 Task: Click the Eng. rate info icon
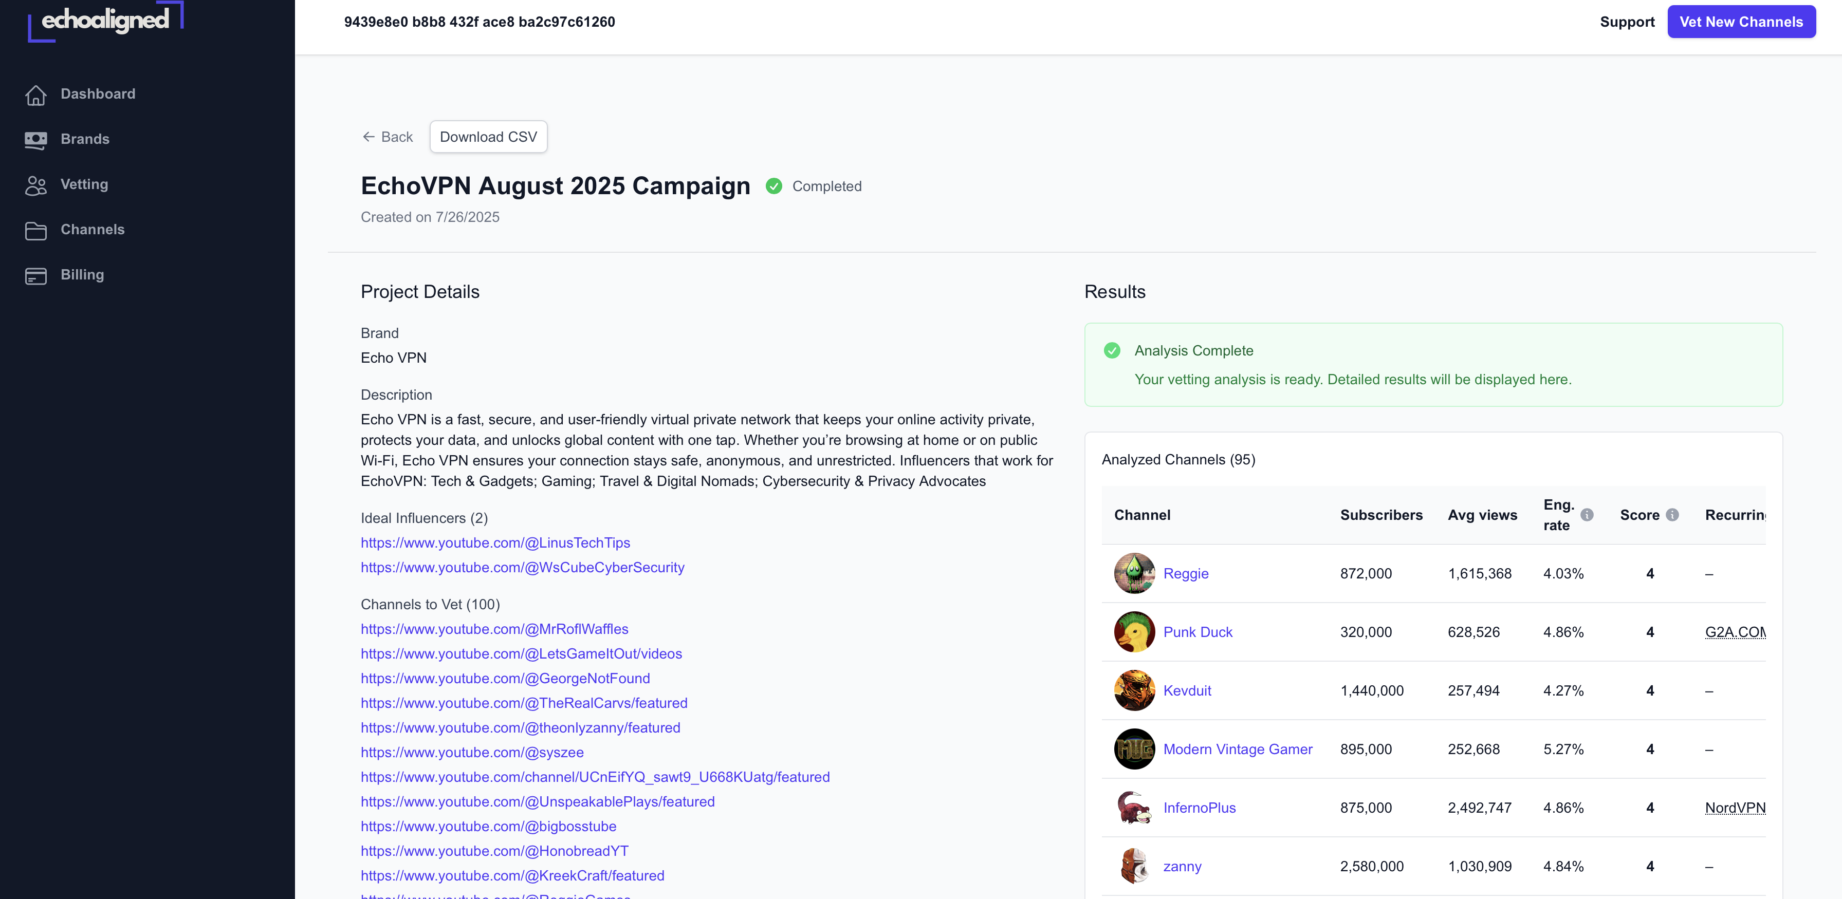(1587, 515)
